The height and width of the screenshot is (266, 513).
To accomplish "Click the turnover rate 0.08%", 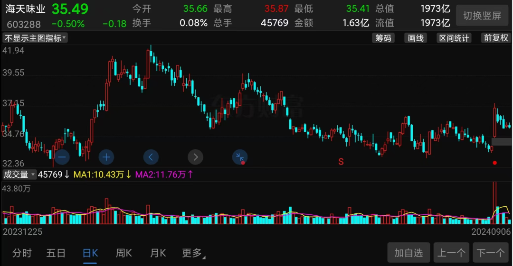I will [193, 23].
